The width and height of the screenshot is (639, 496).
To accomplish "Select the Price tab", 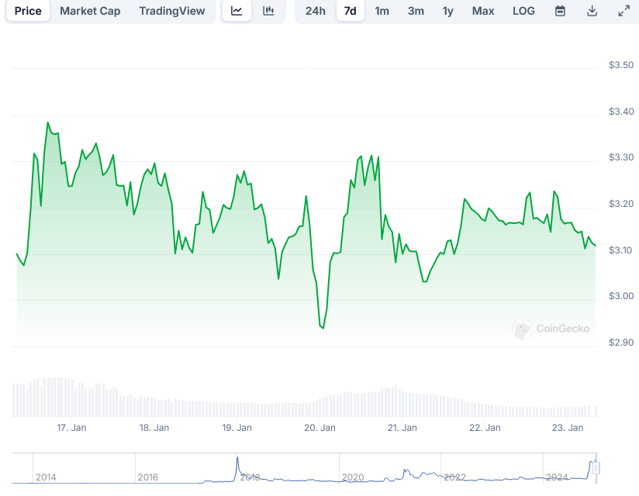I will pyautogui.click(x=28, y=11).
